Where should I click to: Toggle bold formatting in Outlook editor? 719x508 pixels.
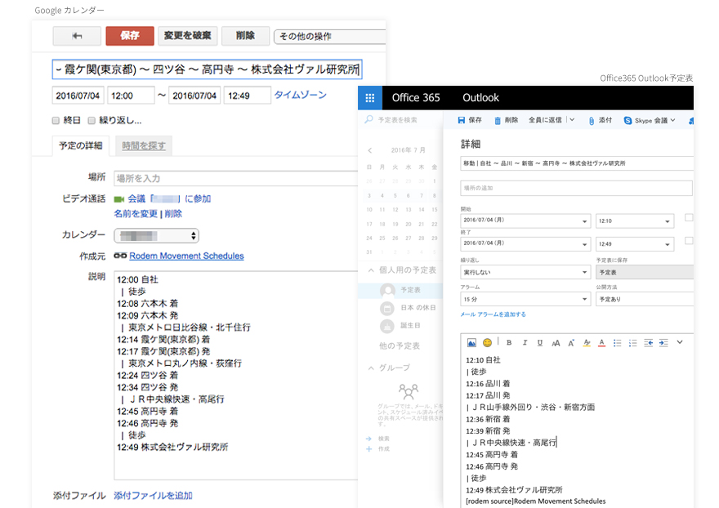tap(509, 342)
